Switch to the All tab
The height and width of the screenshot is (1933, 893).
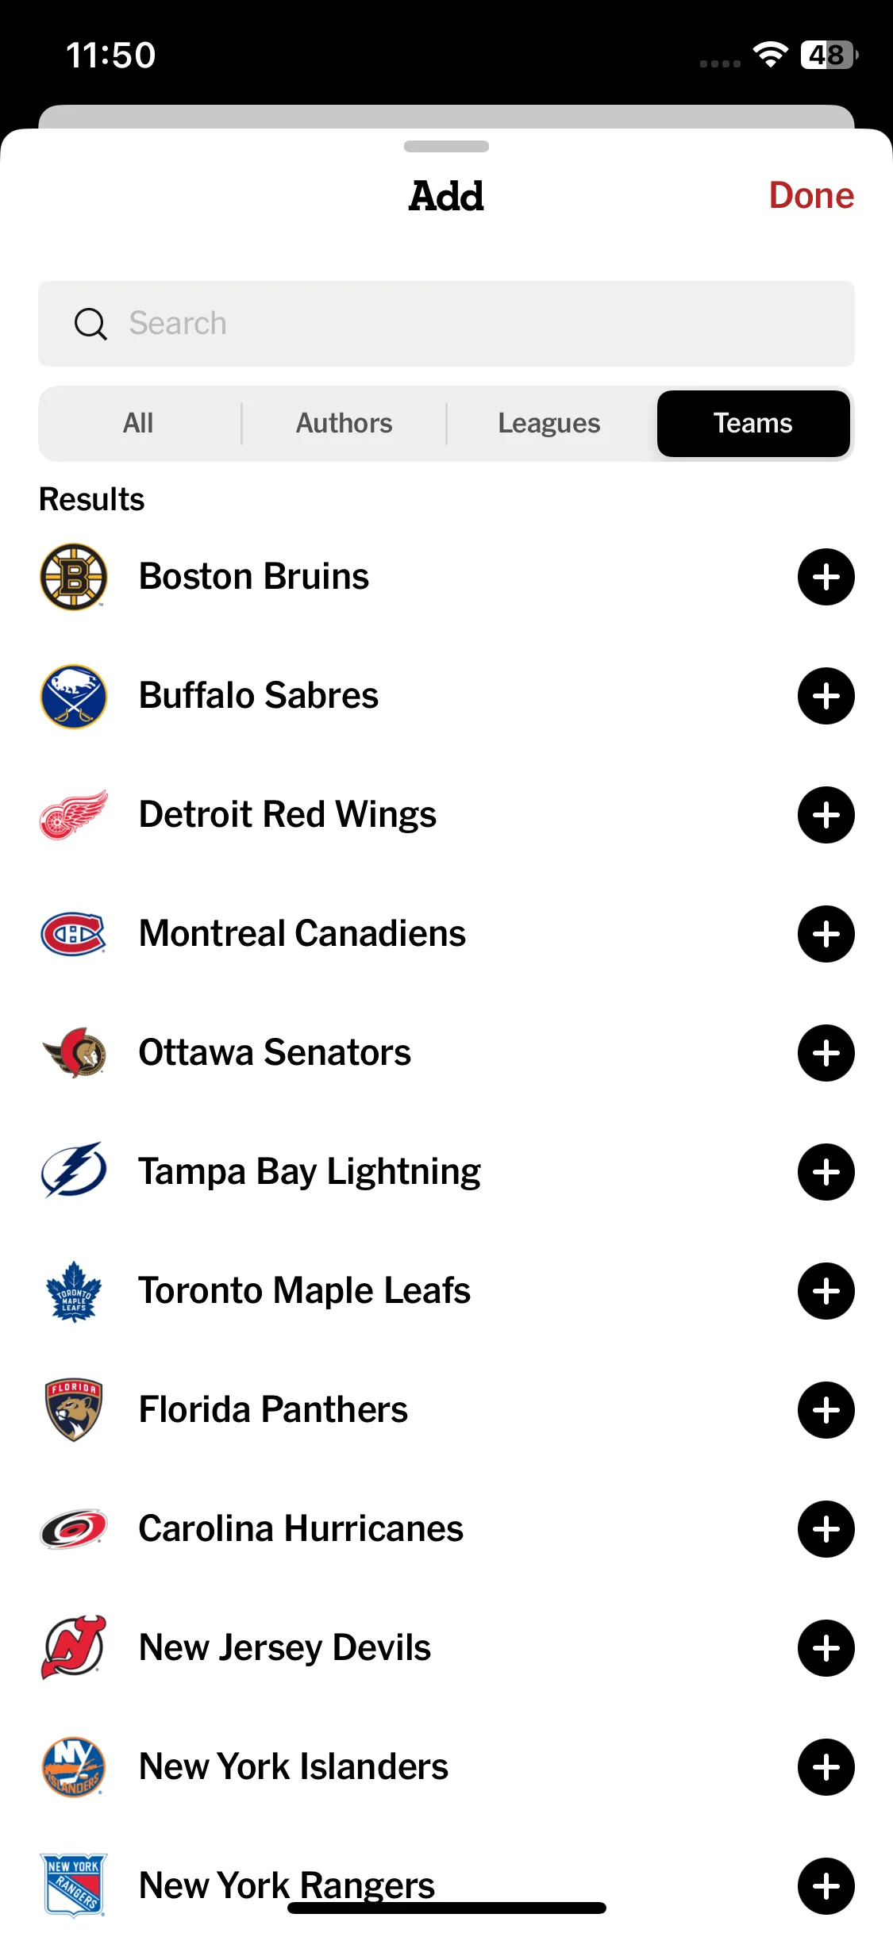click(139, 424)
